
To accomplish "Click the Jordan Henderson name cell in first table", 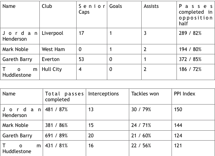I will 20,36.
